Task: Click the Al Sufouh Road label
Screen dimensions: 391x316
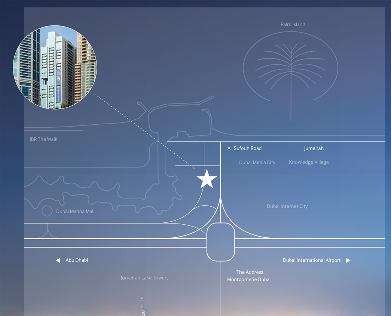Action: tap(244, 148)
